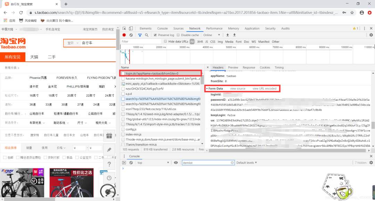Open the Chrome apps grid in bookmarks bar

click(5, 20)
